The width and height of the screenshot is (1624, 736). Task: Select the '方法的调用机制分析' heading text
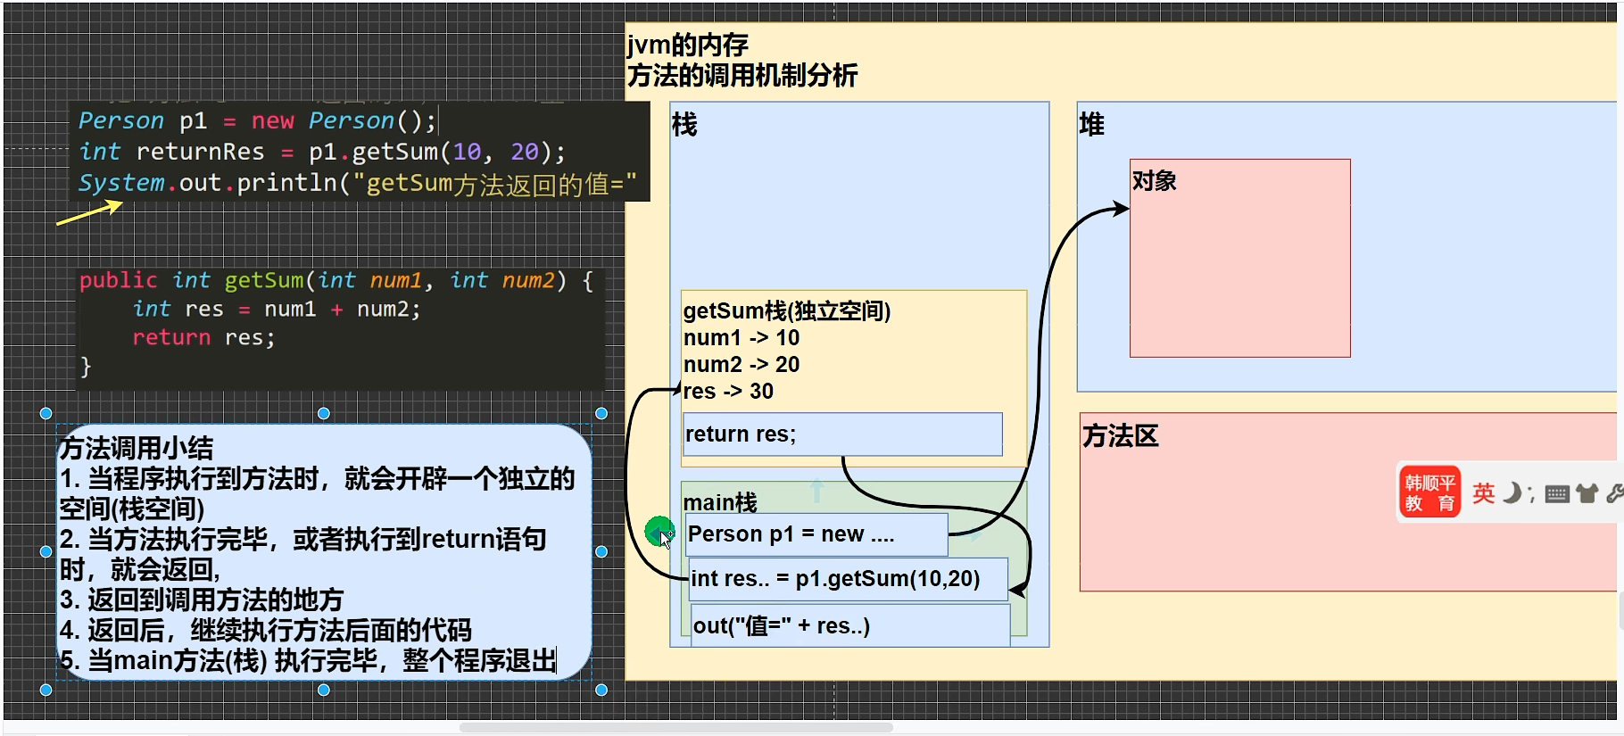pyautogui.click(x=742, y=75)
